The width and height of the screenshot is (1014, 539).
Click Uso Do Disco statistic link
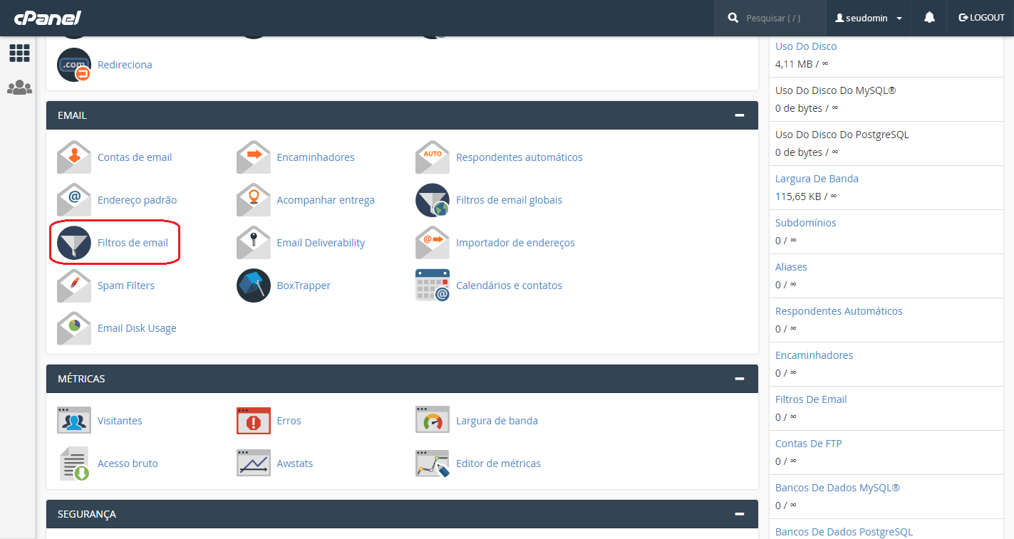pos(806,46)
